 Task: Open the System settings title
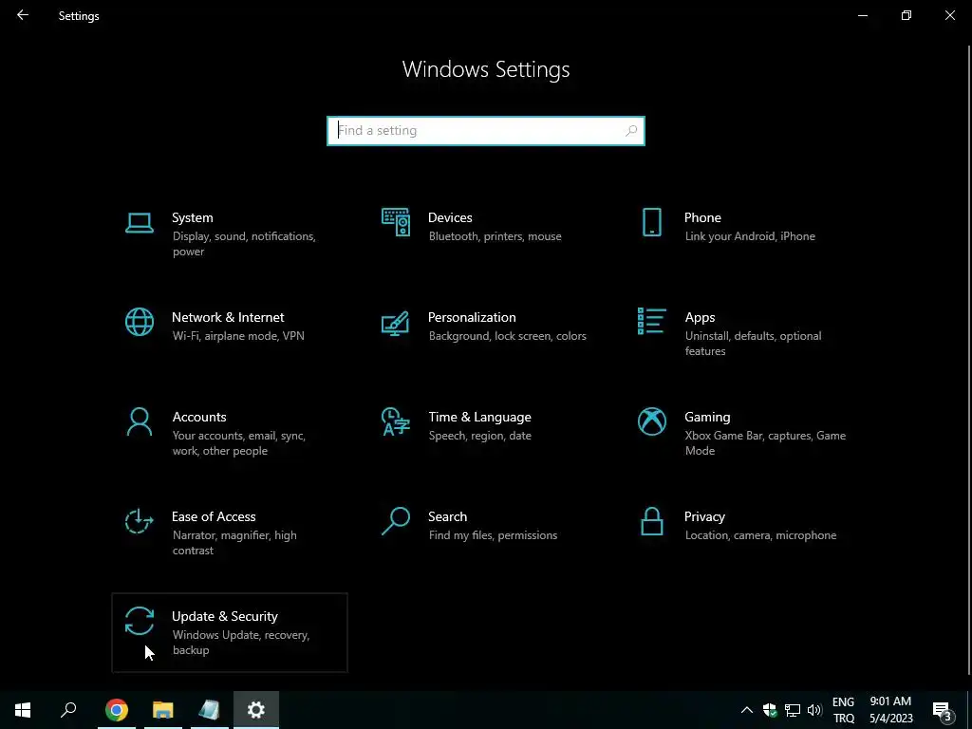click(x=192, y=217)
